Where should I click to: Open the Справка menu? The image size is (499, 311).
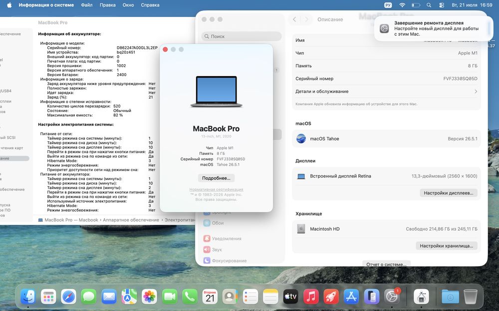click(x=150, y=5)
